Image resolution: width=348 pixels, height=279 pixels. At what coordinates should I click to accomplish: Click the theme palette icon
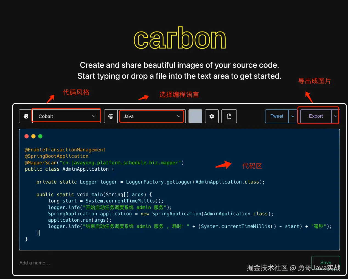[26, 116]
